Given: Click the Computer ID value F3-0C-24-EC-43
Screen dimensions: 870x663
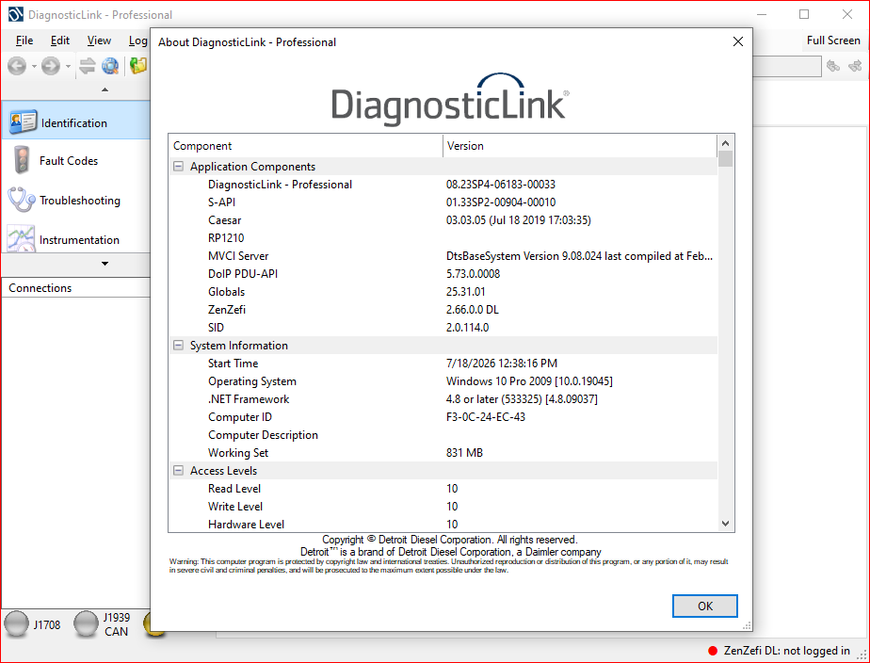Looking at the screenshot, I should pyautogui.click(x=486, y=417).
